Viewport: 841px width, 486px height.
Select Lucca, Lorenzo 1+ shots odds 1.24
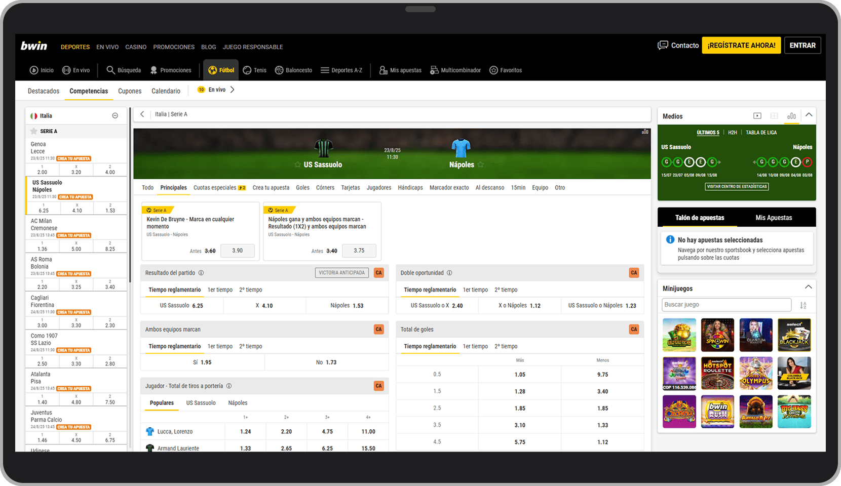[x=245, y=432]
